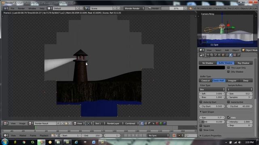Cancel the render progress with X
The width and height of the screenshot is (259, 145).
(186, 8)
